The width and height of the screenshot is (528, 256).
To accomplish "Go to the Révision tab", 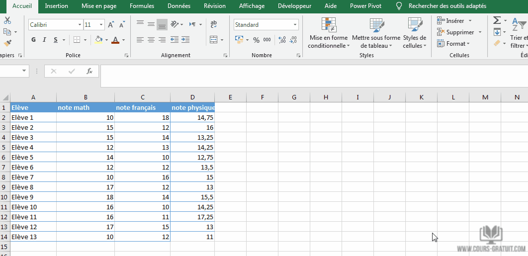I will coord(215,6).
